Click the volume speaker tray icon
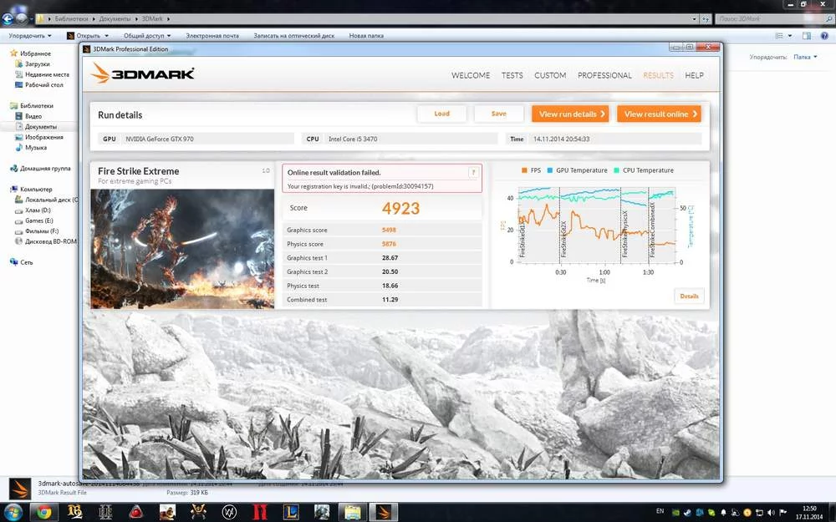 (x=771, y=513)
